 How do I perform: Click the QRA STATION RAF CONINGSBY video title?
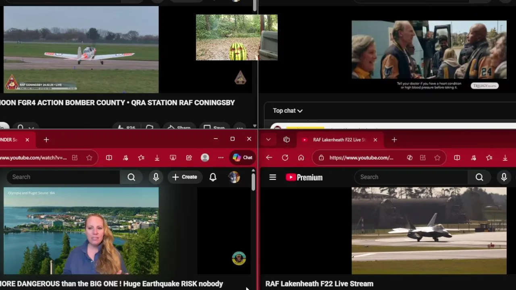point(117,103)
